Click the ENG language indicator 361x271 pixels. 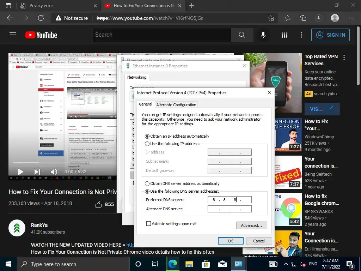pyautogui.click(x=313, y=264)
